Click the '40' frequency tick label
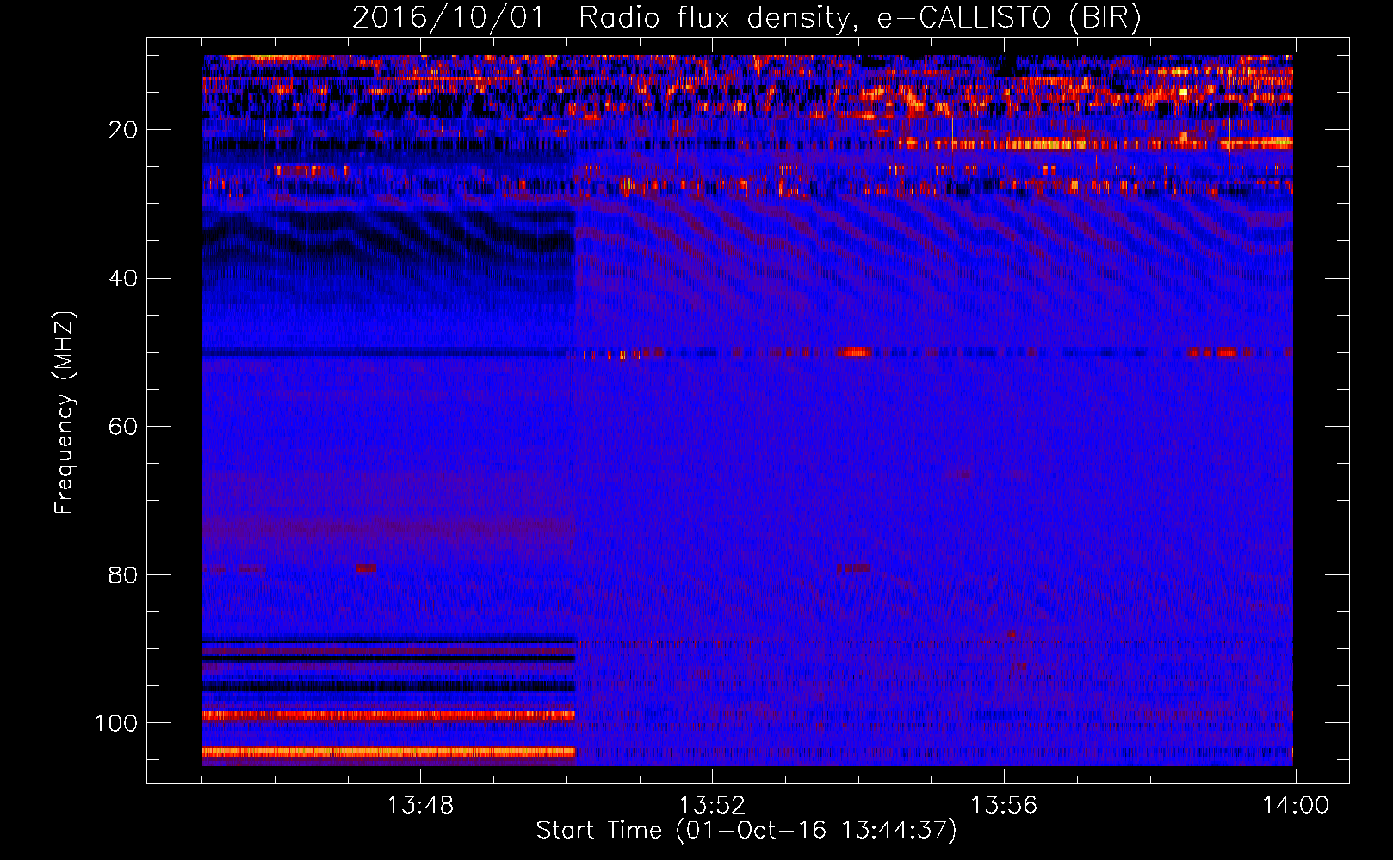This screenshot has width=1393, height=860. [123, 279]
